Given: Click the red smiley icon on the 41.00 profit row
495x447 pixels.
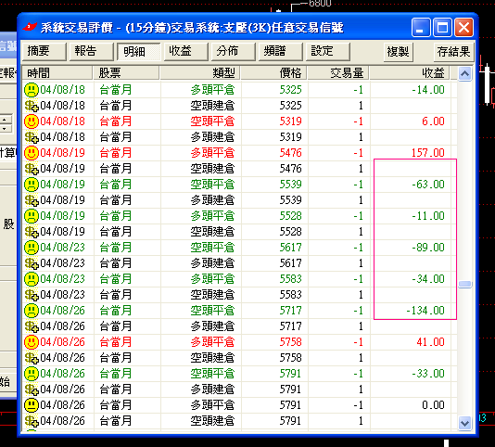Looking at the screenshot, I should (x=32, y=342).
